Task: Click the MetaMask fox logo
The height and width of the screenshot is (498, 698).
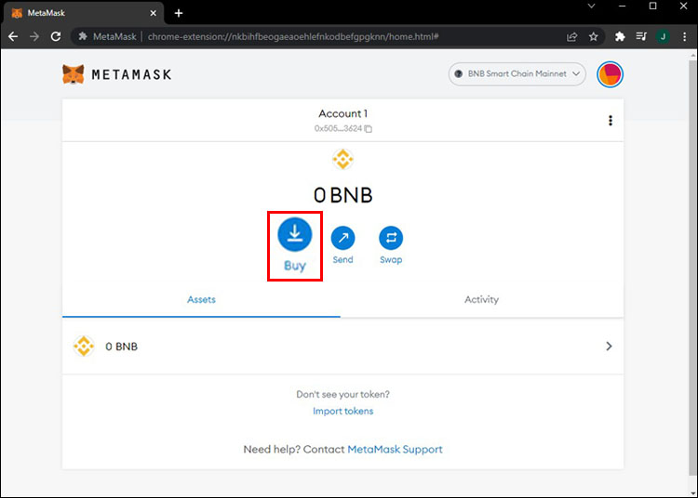Action: (73, 74)
